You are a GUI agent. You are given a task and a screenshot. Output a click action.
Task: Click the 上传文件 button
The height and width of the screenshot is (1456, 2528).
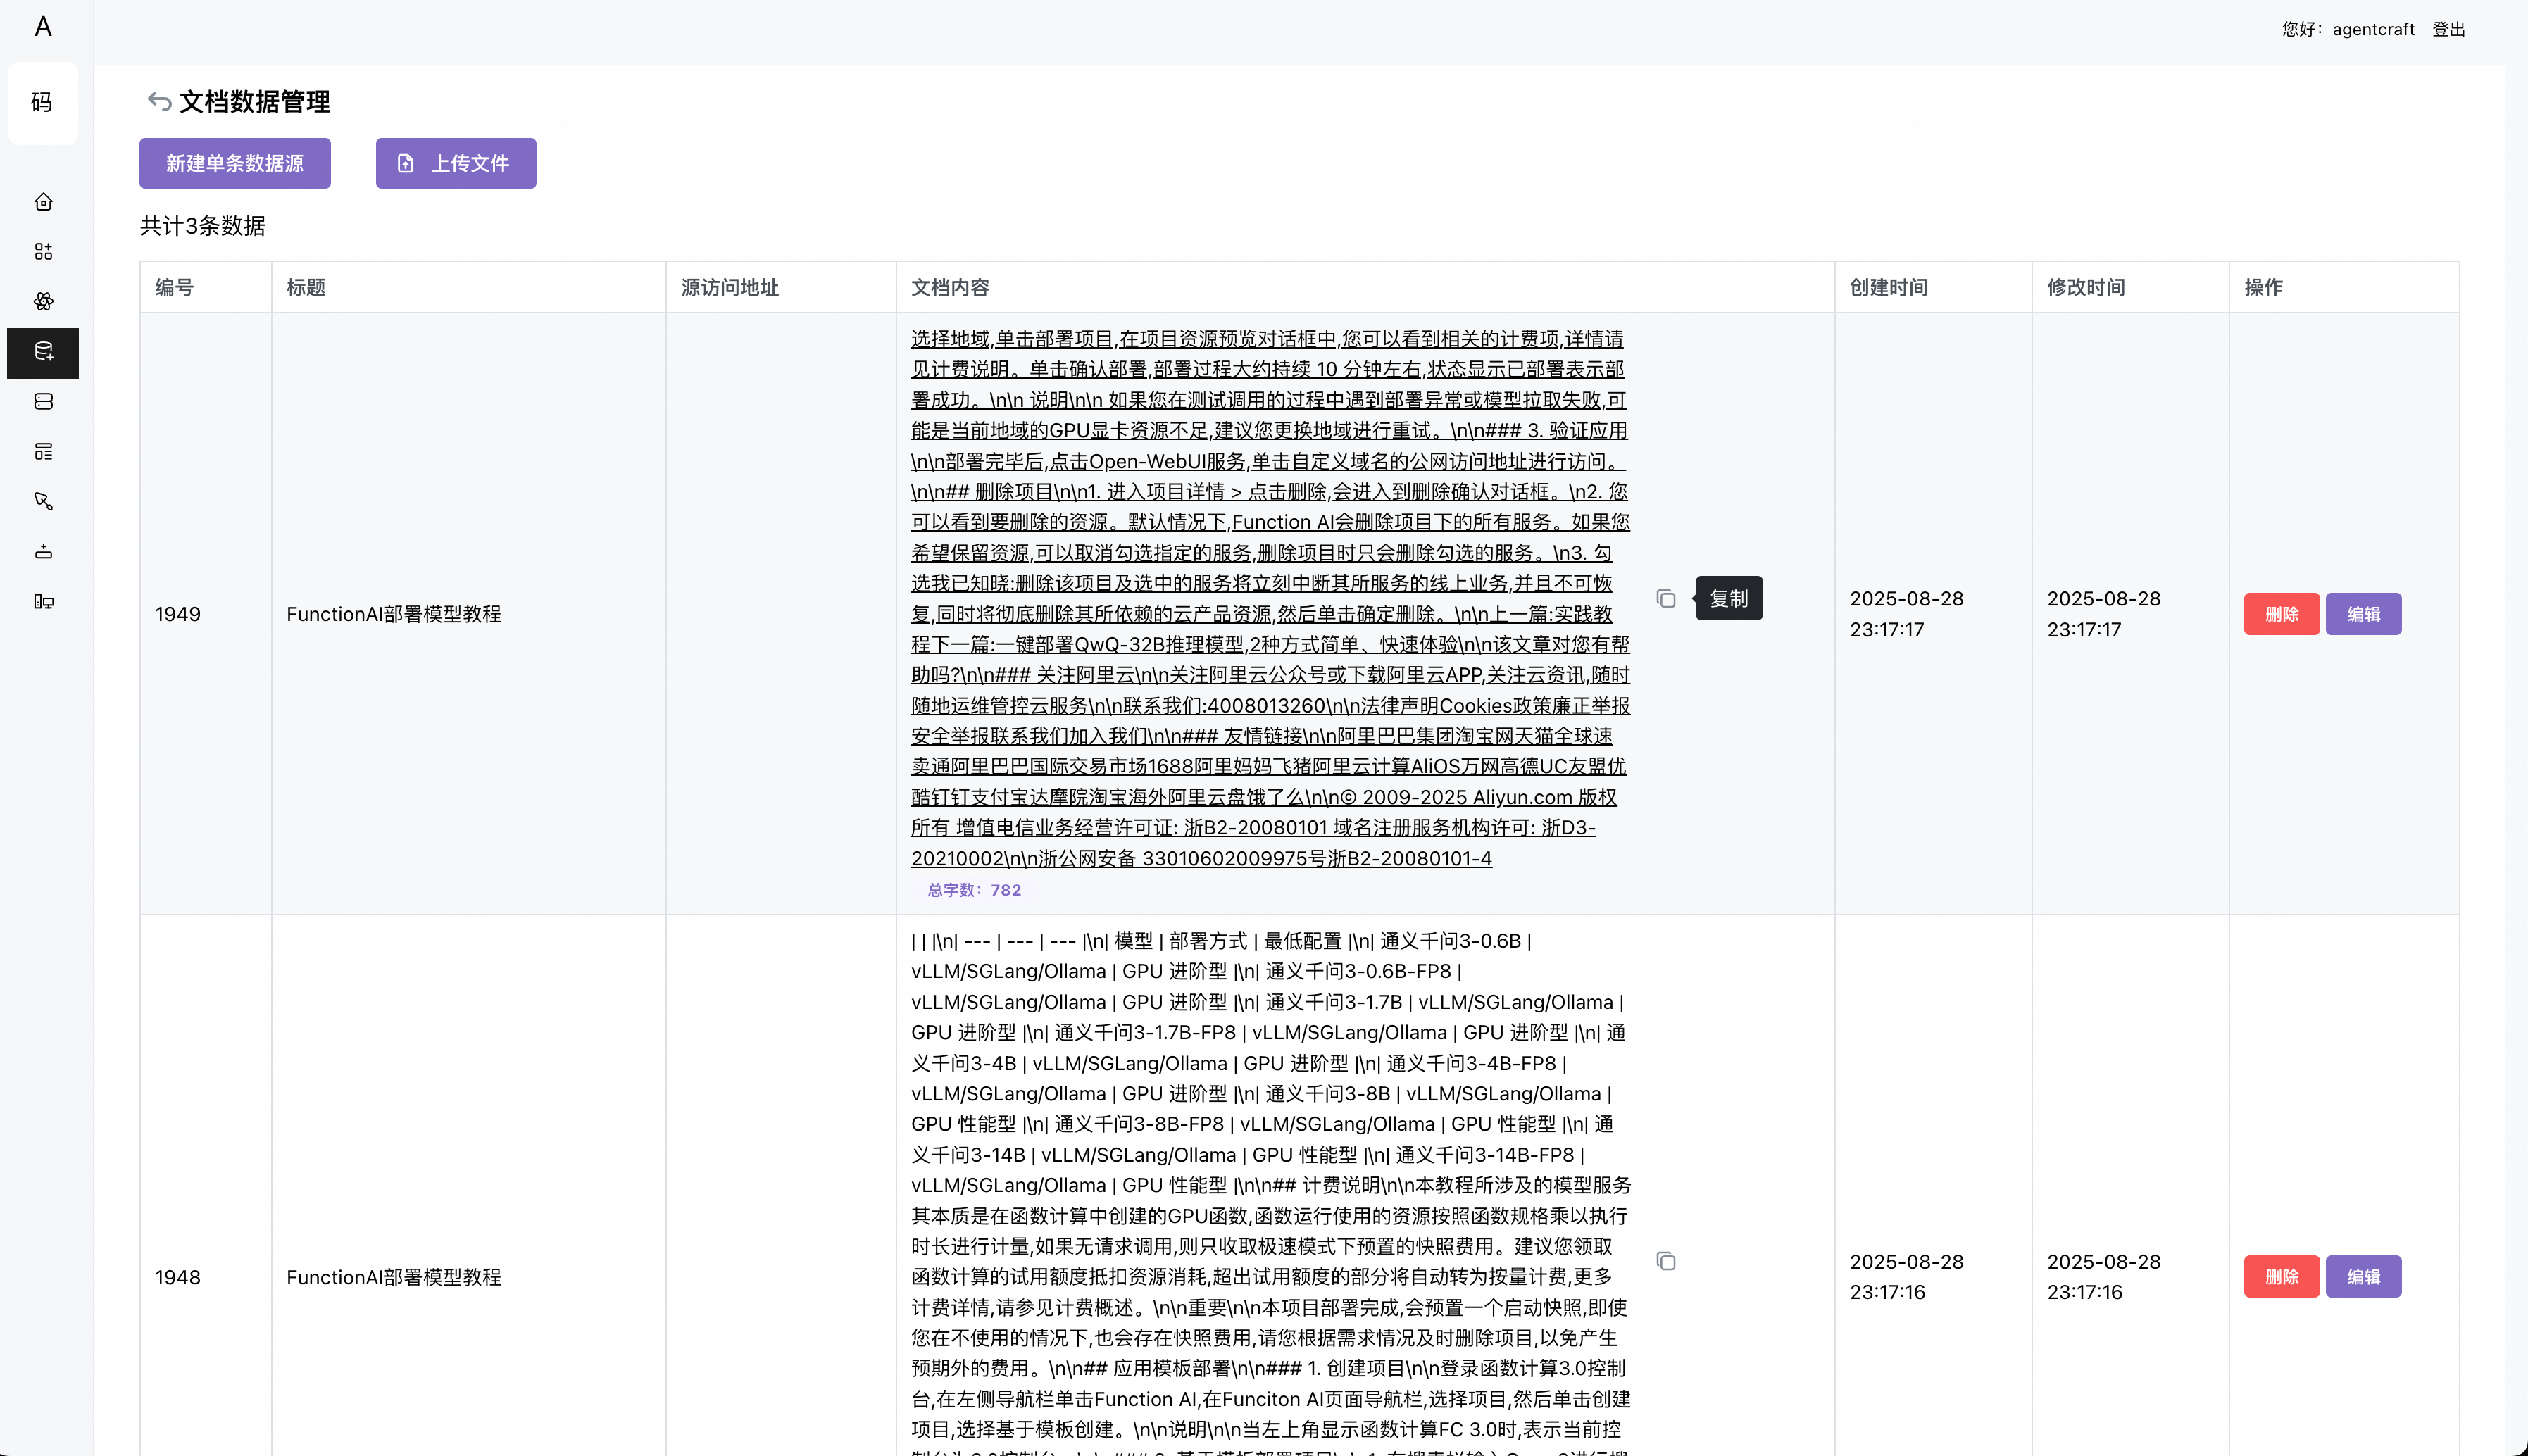[x=456, y=163]
